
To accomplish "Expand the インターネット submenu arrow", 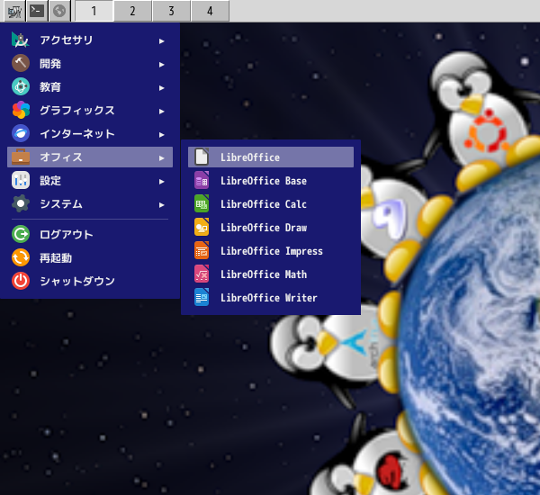I will (161, 135).
